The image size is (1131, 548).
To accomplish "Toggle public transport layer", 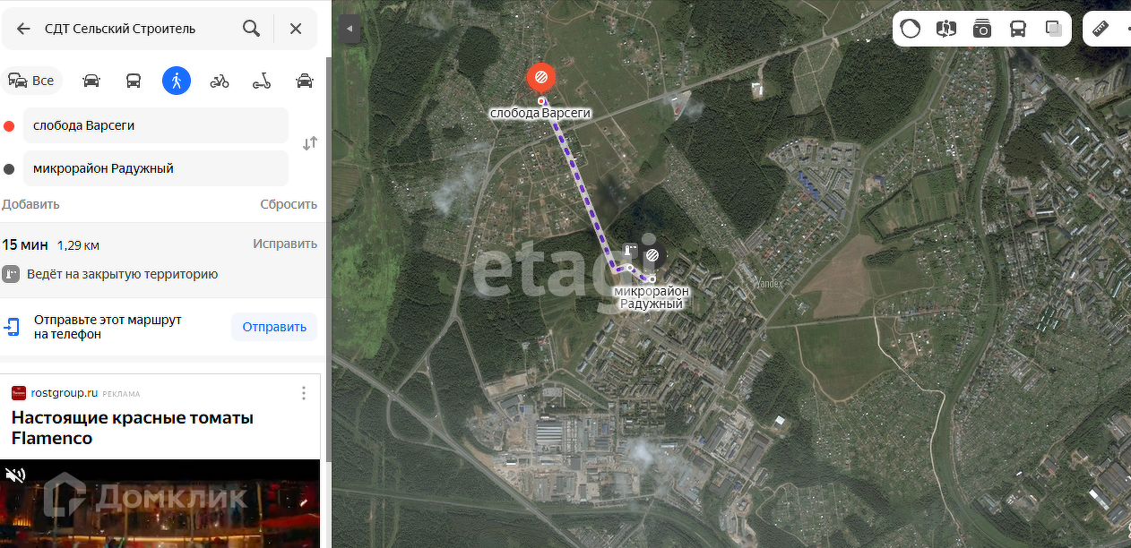I will tap(1018, 29).
